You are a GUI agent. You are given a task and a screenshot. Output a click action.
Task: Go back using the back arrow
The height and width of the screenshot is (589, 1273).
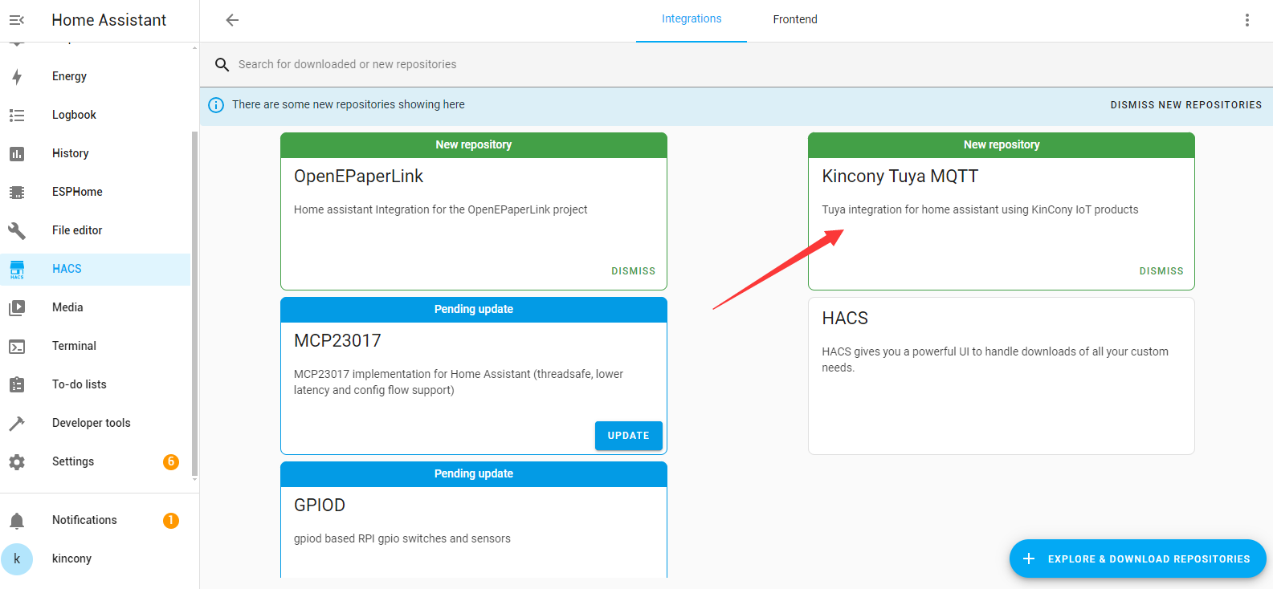click(232, 20)
